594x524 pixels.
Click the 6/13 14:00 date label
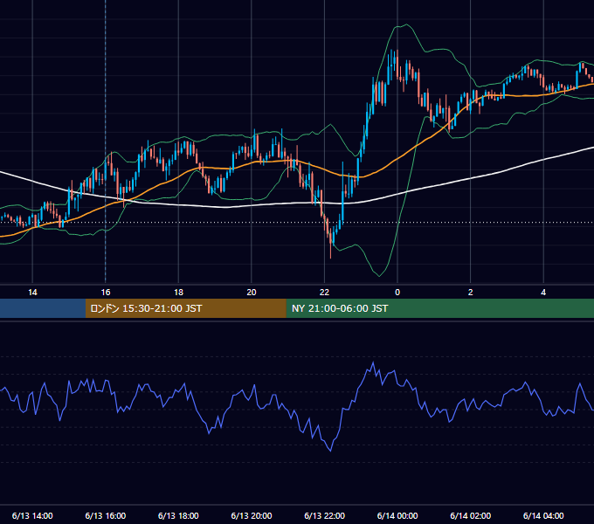click(32, 515)
